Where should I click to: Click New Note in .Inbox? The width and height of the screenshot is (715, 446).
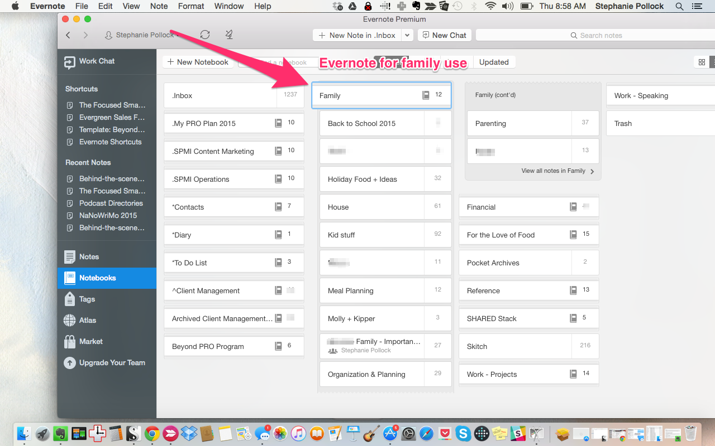(357, 35)
